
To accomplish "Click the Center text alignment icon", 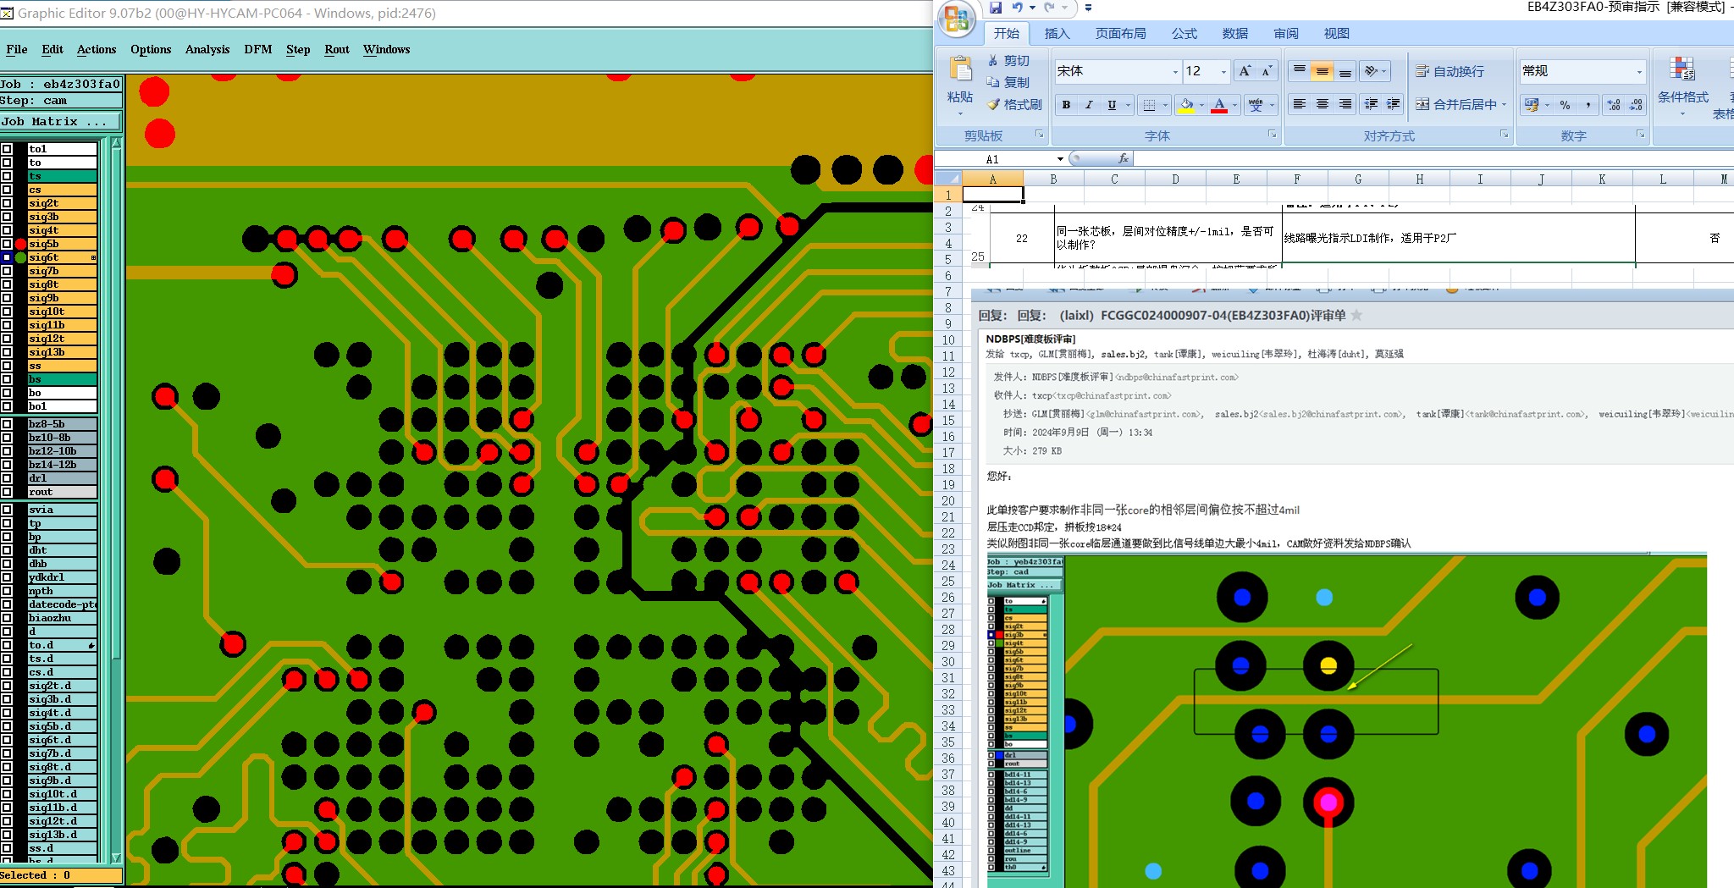I will point(1322,104).
